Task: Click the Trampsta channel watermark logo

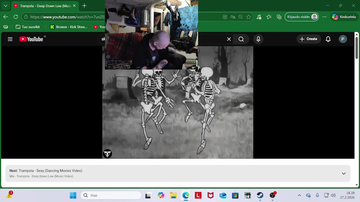Action: [107, 154]
